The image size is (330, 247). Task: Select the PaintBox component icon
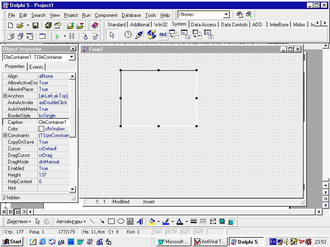139,35
